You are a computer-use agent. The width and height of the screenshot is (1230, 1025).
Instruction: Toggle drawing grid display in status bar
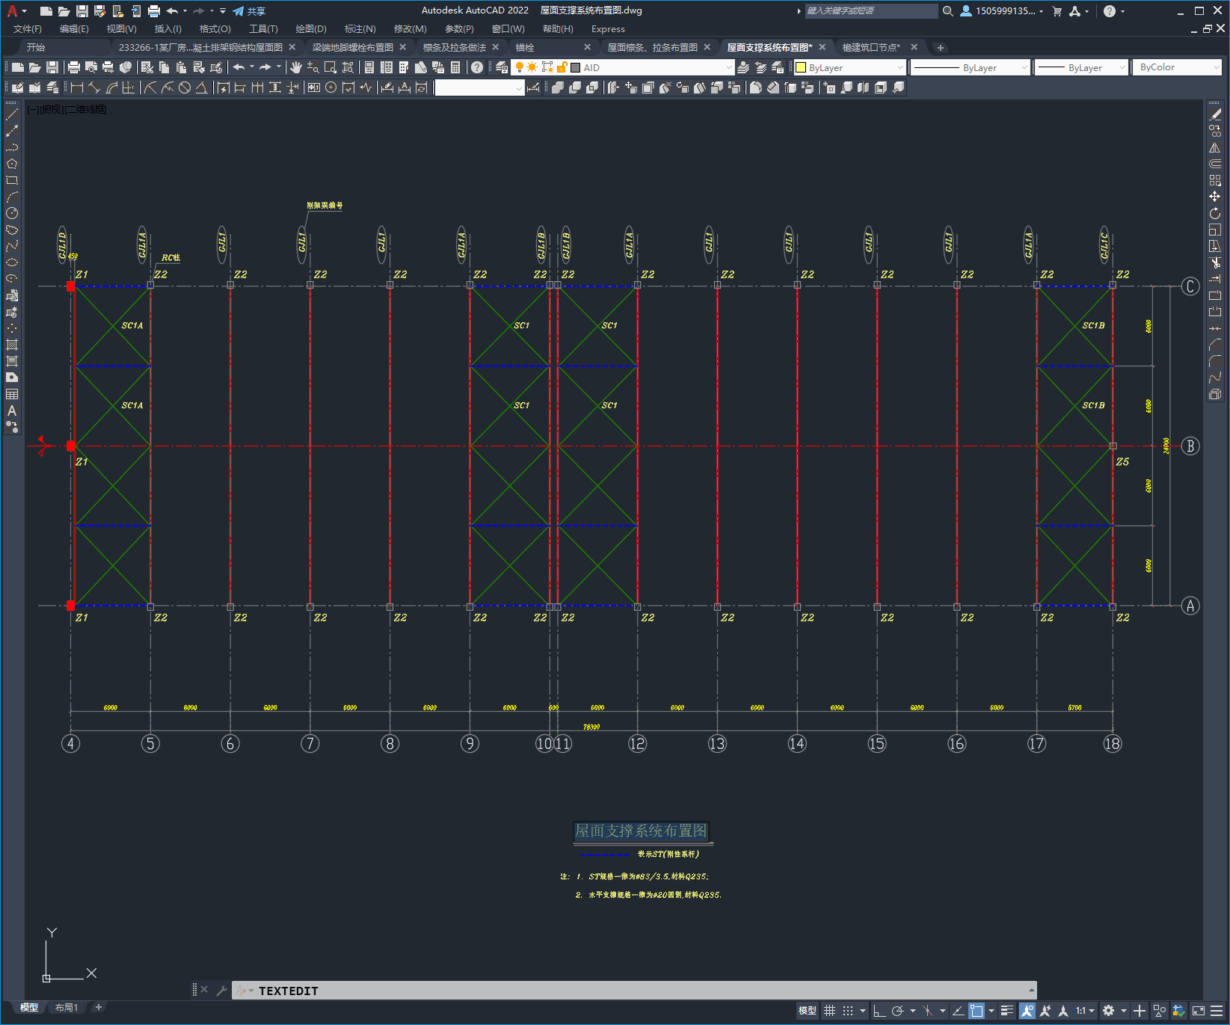[x=829, y=1011]
